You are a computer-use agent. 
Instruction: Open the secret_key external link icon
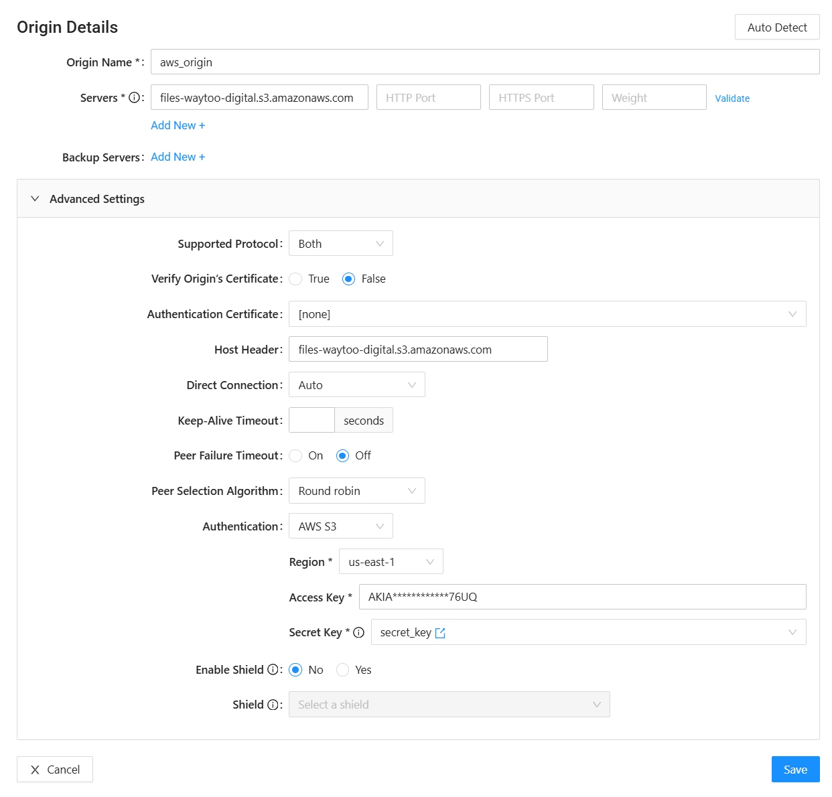(440, 633)
